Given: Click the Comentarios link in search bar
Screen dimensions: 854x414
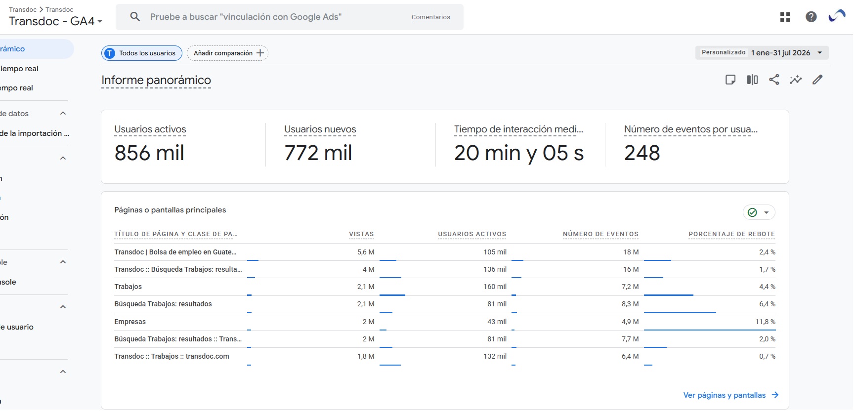Looking at the screenshot, I should click(431, 17).
